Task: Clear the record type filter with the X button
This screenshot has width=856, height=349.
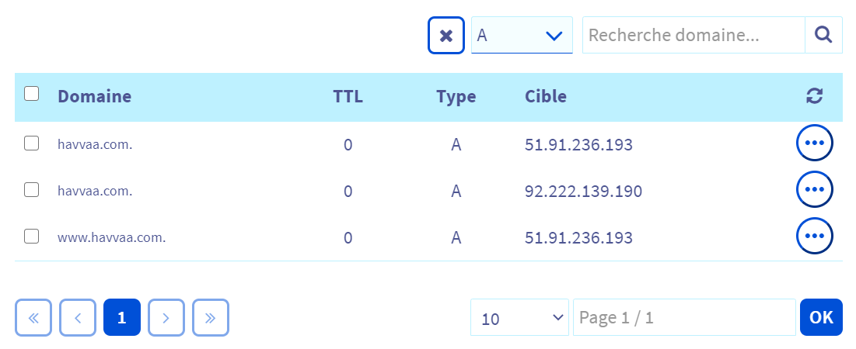Action: pyautogui.click(x=445, y=36)
